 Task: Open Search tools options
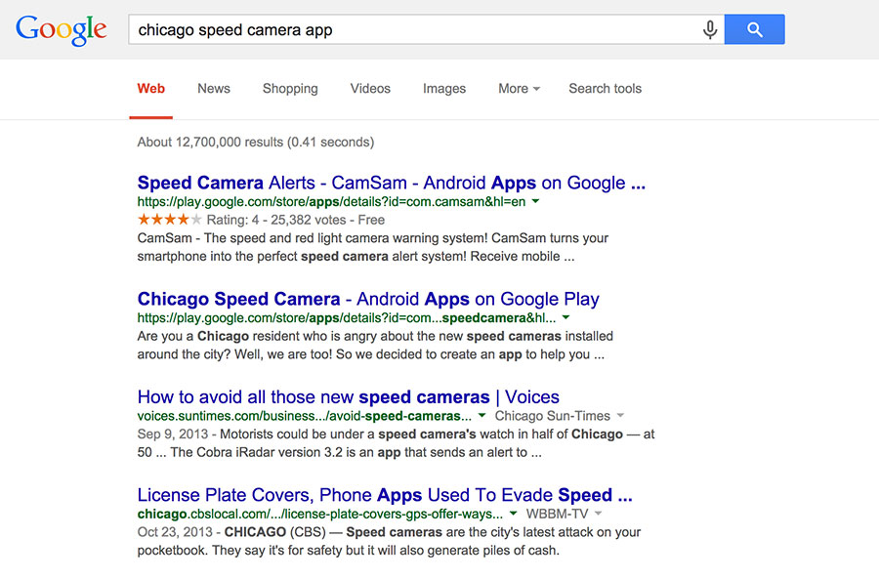point(605,89)
